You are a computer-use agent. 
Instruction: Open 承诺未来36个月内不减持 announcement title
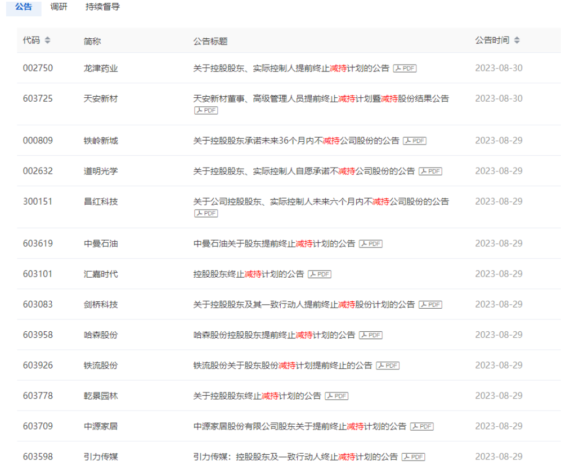point(296,141)
